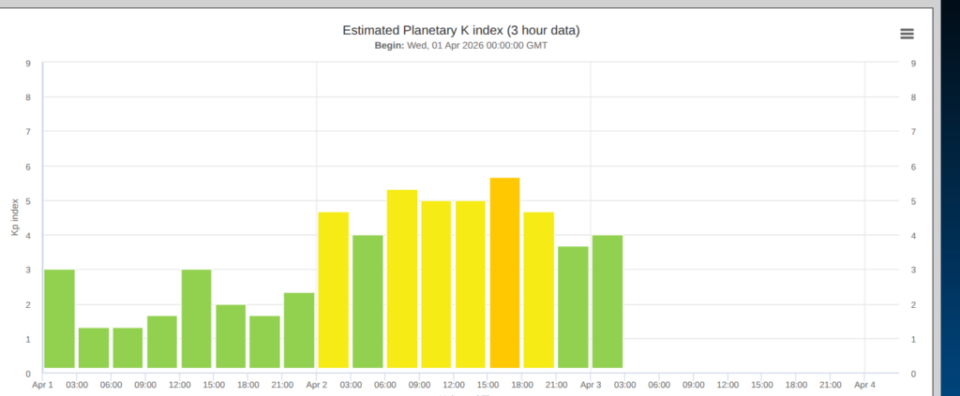Click the green bar starting at Apr 1 15:00
The height and width of the screenshot is (396, 960).
pos(231,336)
